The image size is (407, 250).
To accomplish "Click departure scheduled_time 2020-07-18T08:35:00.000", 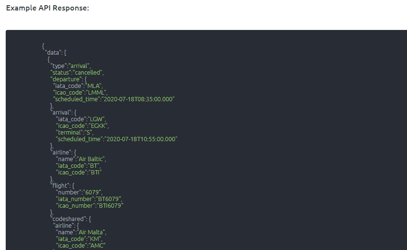I will pyautogui.click(x=138, y=99).
